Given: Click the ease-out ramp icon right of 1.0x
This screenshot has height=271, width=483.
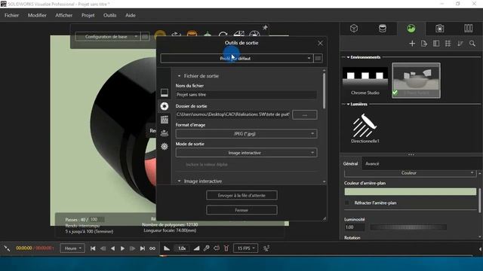Looking at the screenshot, I should [196, 248].
